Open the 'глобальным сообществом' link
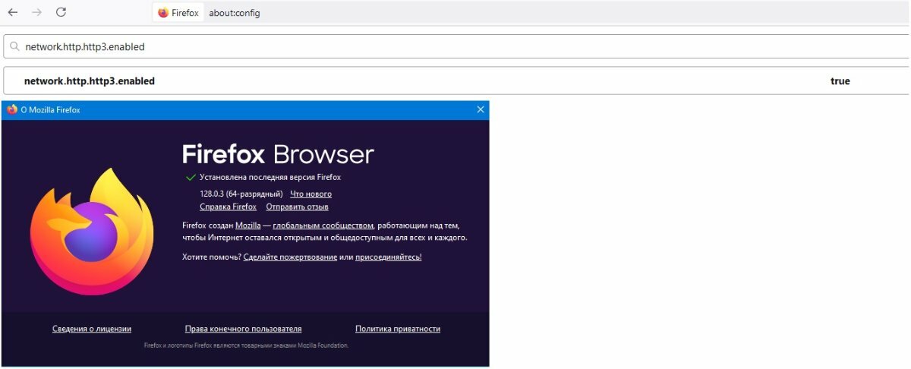This screenshot has width=911, height=369. coord(323,225)
